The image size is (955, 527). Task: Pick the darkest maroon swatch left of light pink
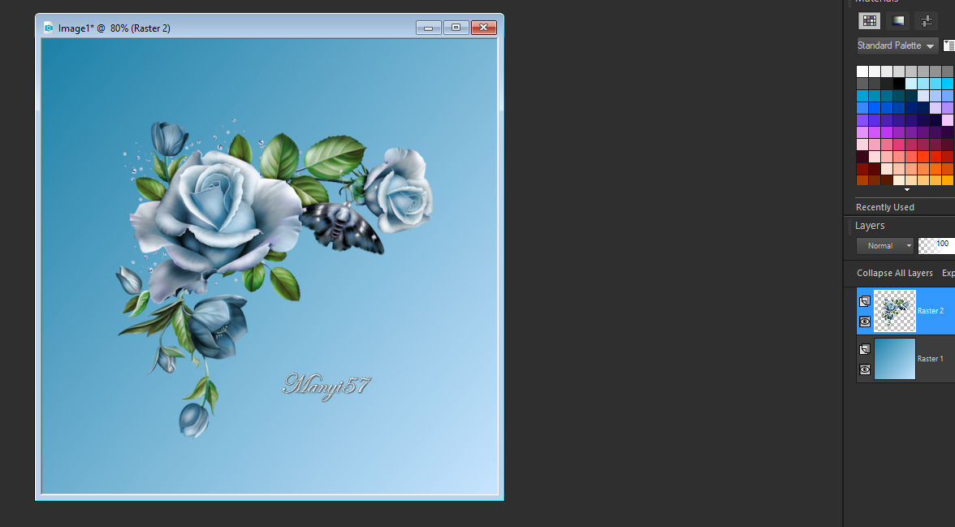point(862,157)
